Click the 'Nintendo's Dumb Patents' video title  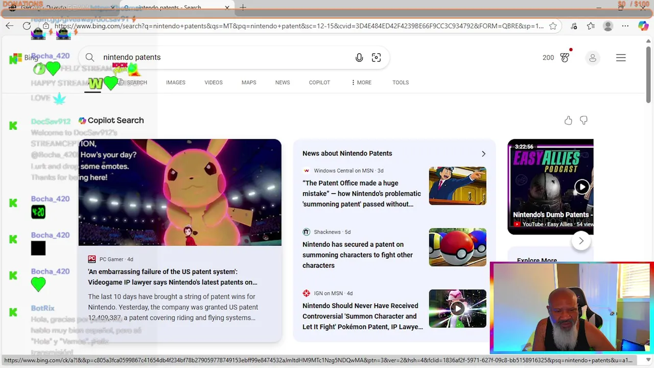point(553,215)
